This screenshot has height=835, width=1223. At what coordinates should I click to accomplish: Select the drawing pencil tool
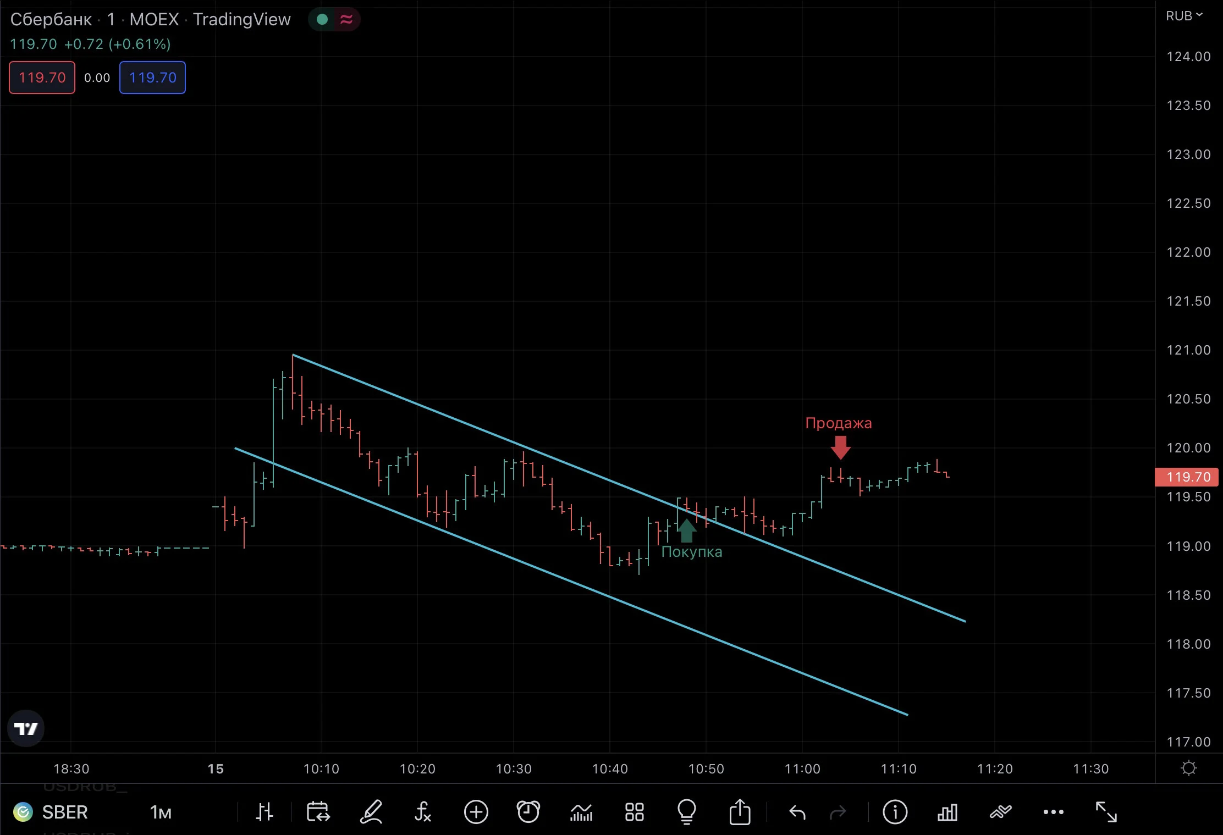click(371, 812)
